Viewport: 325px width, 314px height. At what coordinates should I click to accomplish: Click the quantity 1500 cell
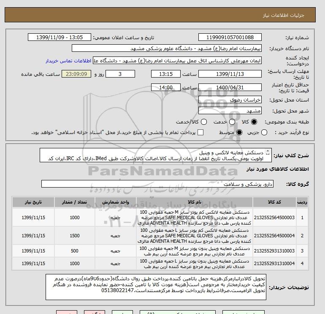(x=75, y=236)
